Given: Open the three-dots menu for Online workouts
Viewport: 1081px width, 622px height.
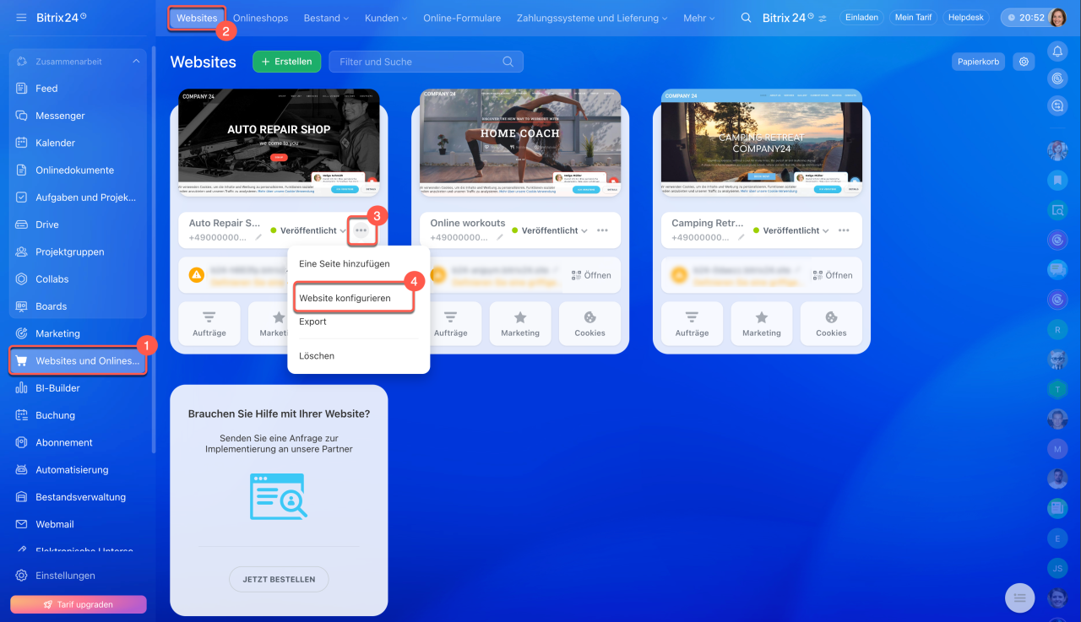Looking at the screenshot, I should coord(602,230).
